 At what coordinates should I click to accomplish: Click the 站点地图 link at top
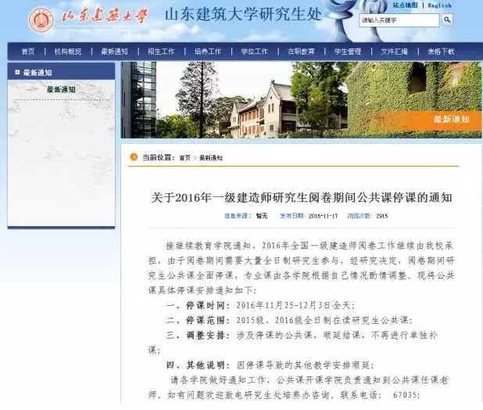pyautogui.click(x=405, y=5)
